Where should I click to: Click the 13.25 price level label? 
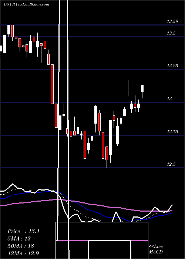tap(172, 66)
